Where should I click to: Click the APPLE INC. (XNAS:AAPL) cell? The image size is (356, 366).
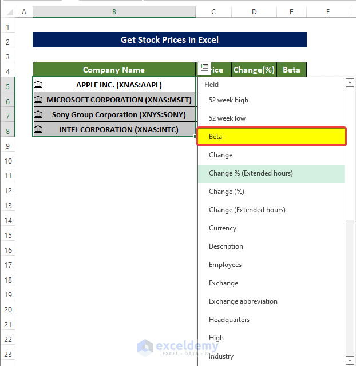click(114, 85)
